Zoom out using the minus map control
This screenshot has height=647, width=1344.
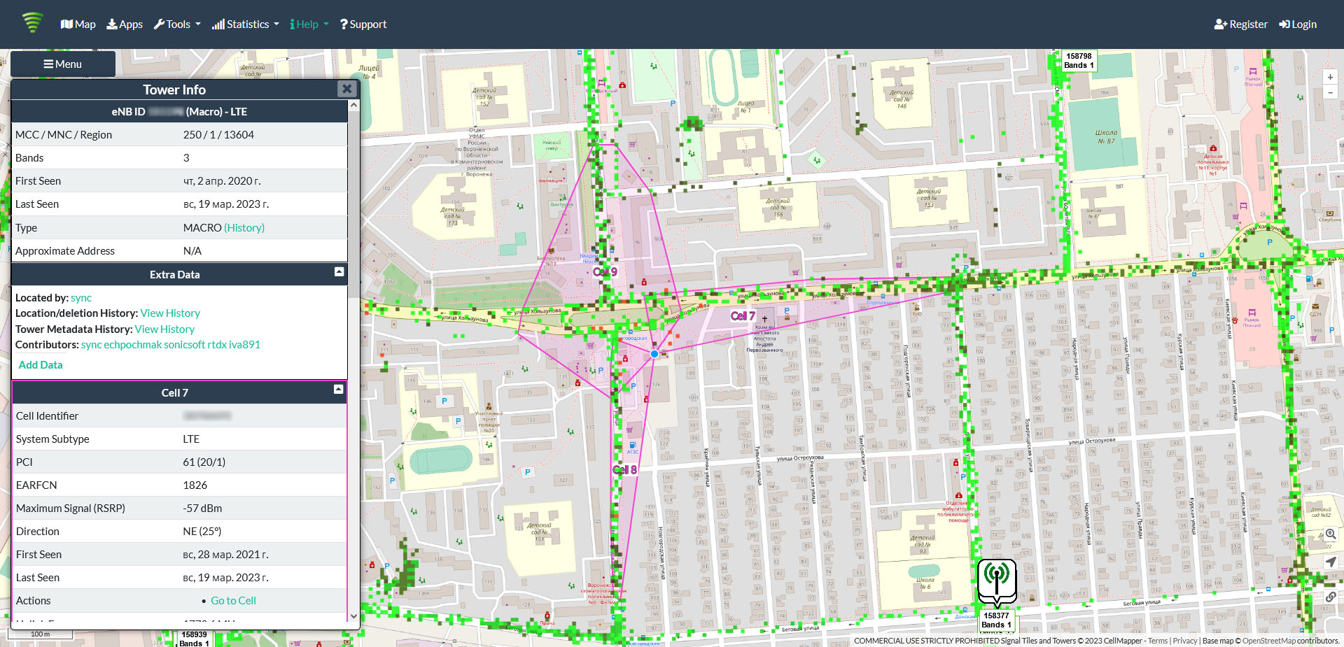pos(1331,92)
